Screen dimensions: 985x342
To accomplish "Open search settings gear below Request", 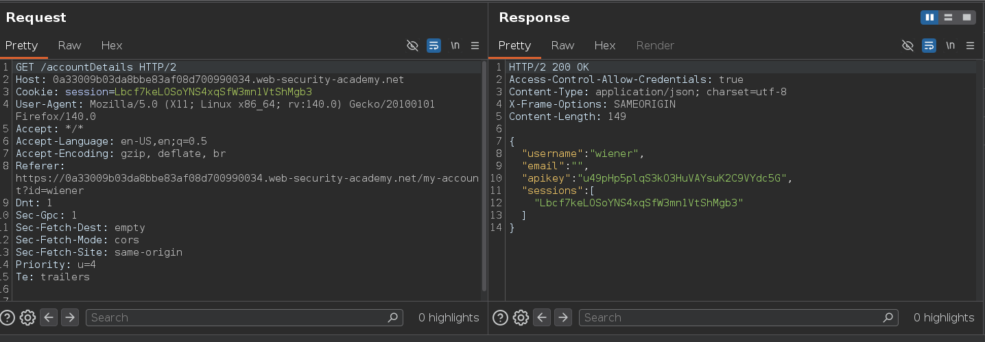I will [27, 317].
